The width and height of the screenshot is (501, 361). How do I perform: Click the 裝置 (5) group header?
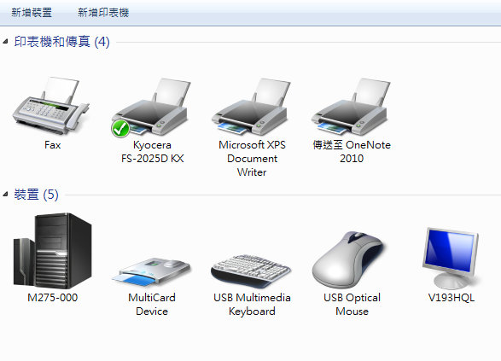[x=36, y=195]
